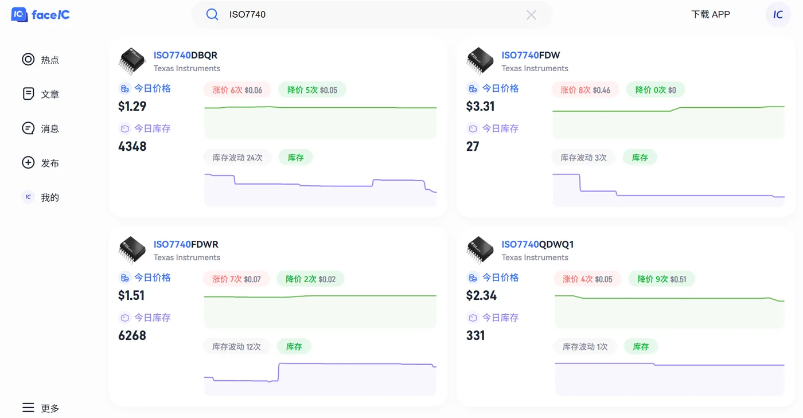803x418 pixels.
Task: Select the 涨价 7次 $0.07 tag
Action: [237, 279]
